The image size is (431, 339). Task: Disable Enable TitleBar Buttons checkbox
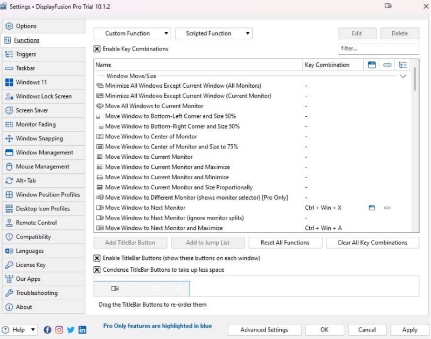pyautogui.click(x=97, y=256)
